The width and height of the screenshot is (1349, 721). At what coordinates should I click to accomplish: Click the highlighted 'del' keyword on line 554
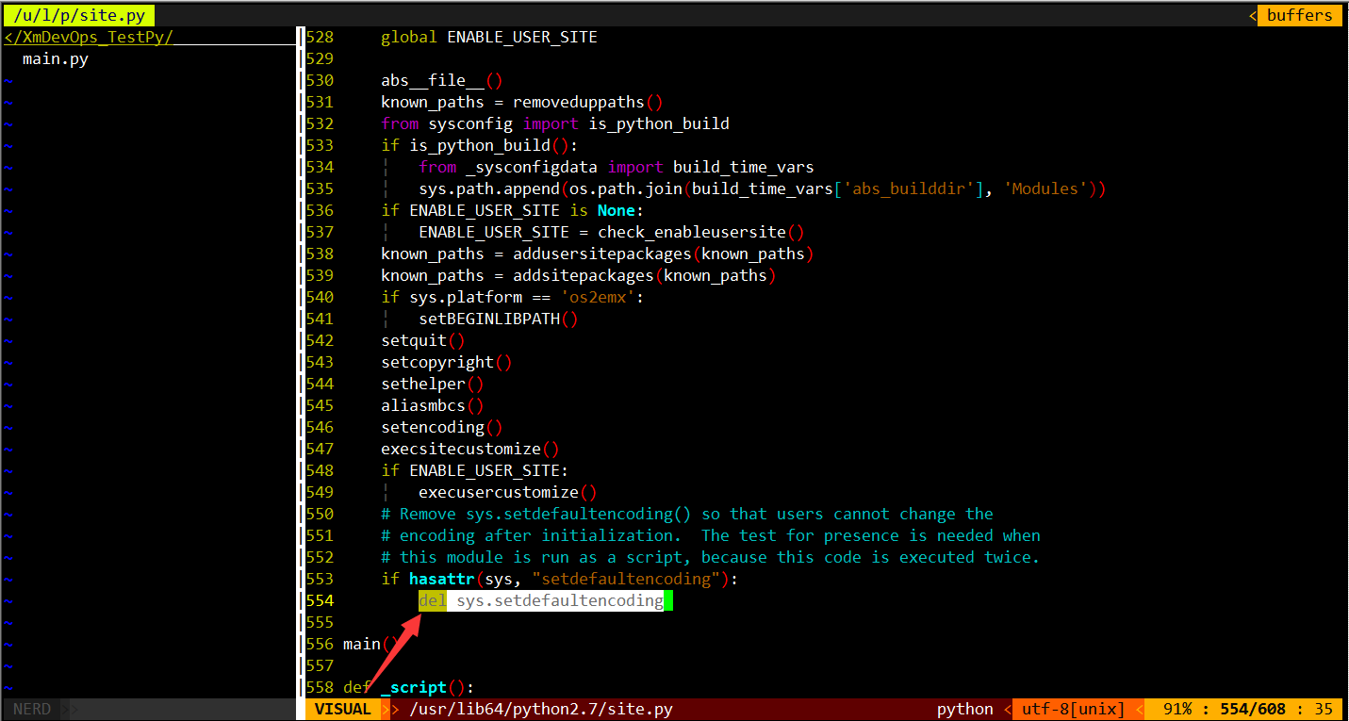pos(433,600)
